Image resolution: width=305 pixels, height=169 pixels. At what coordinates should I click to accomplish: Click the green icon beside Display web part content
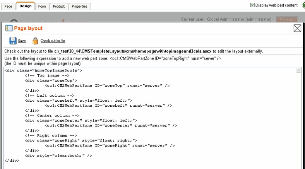point(303,5)
